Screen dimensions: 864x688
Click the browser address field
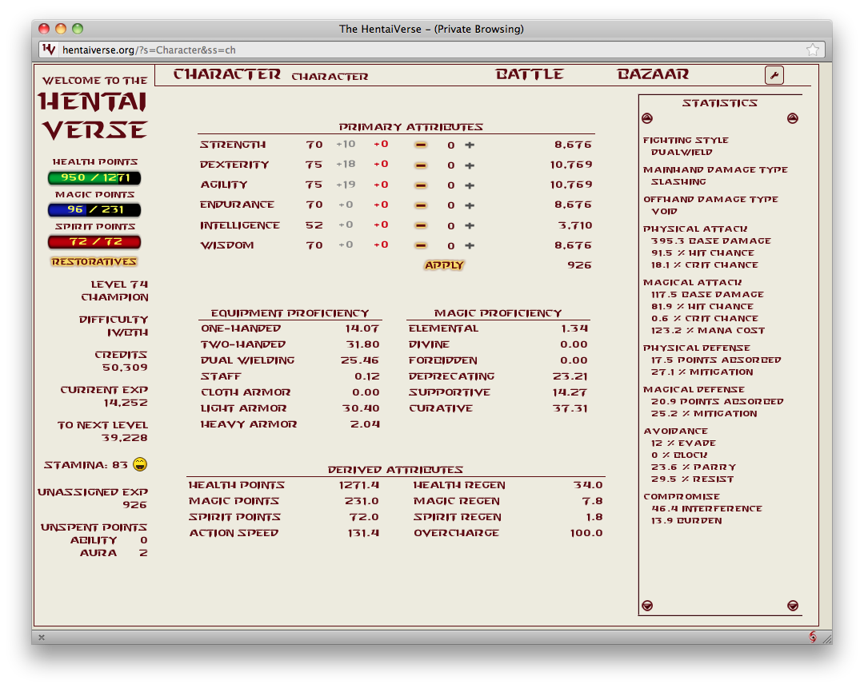click(x=431, y=50)
